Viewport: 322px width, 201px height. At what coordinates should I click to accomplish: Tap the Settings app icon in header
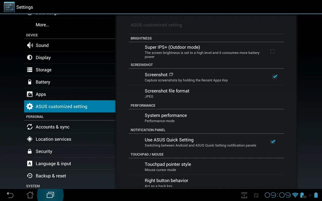coord(9,7)
